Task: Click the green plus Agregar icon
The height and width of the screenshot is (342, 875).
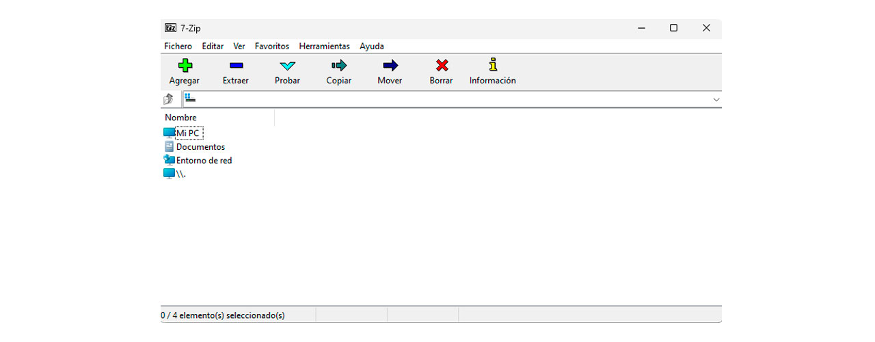Action: click(x=185, y=66)
